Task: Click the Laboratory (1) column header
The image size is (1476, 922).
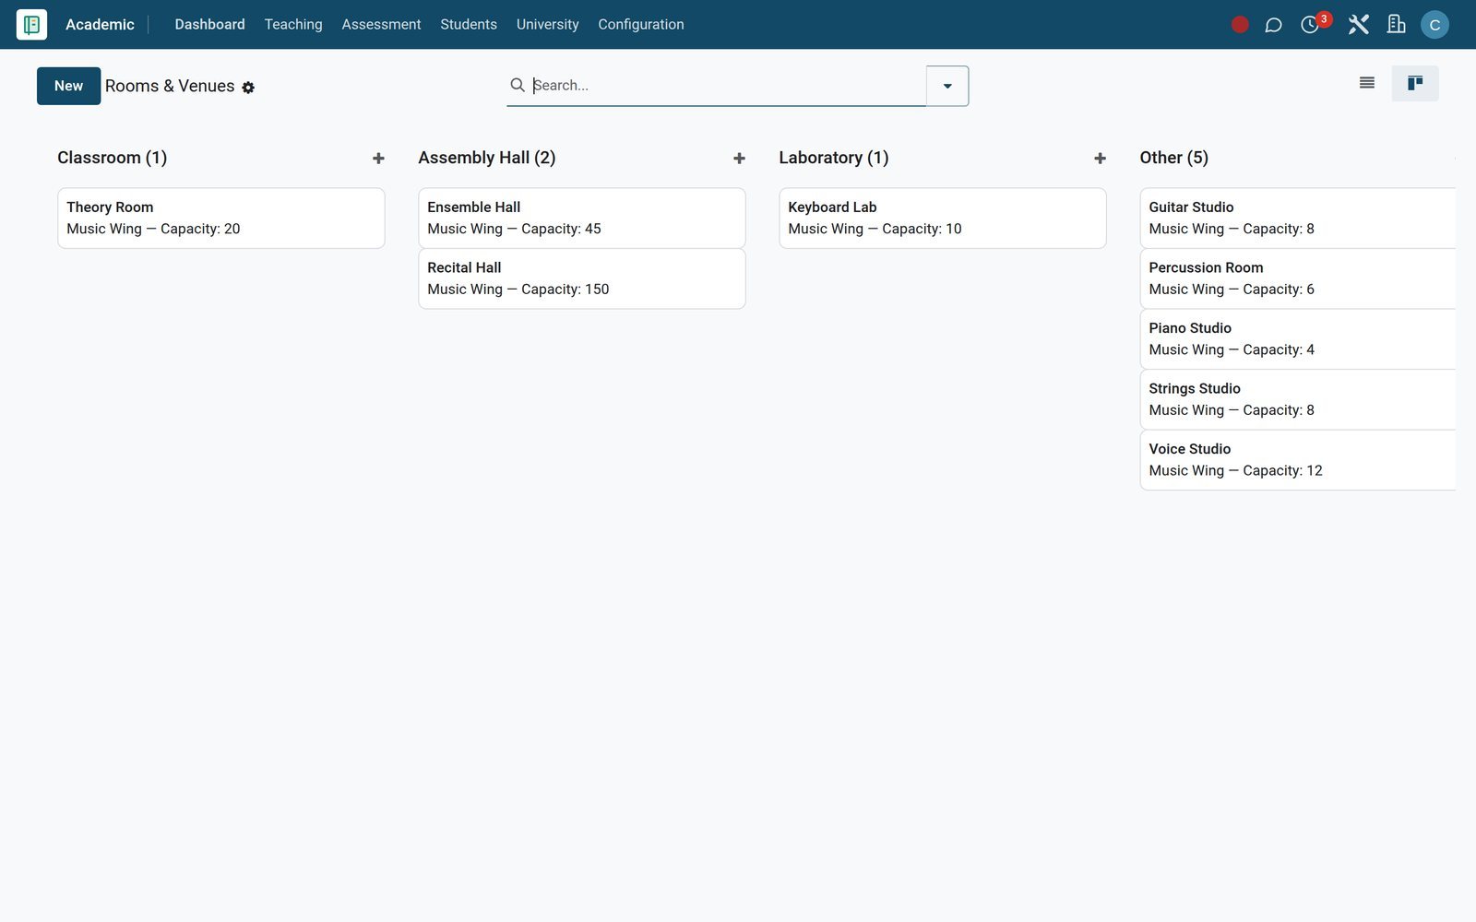Action: pos(833,158)
